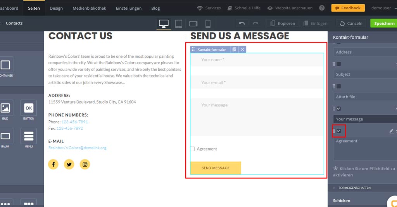
Task: Open the demouser account dropdown
Action: point(382,8)
